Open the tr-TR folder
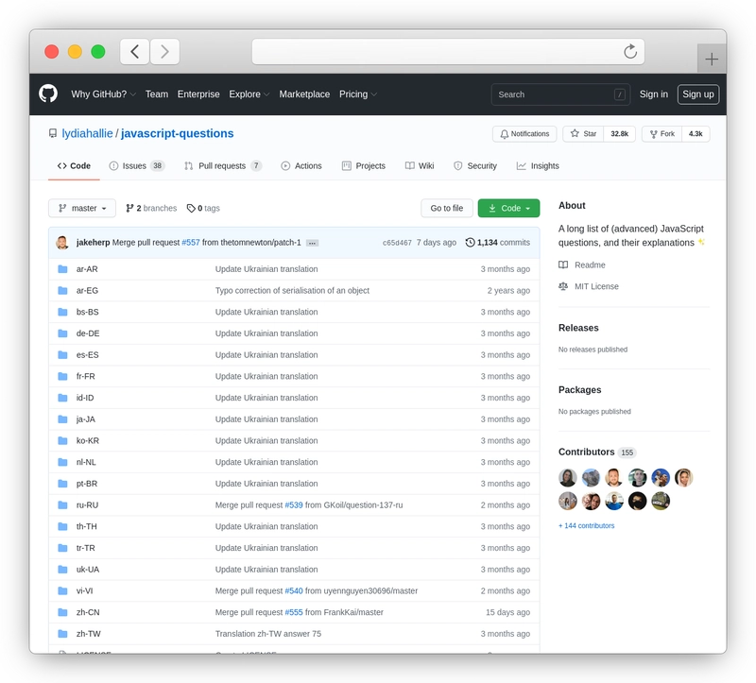 point(86,548)
